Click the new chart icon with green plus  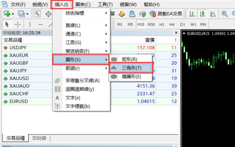point(7,14)
